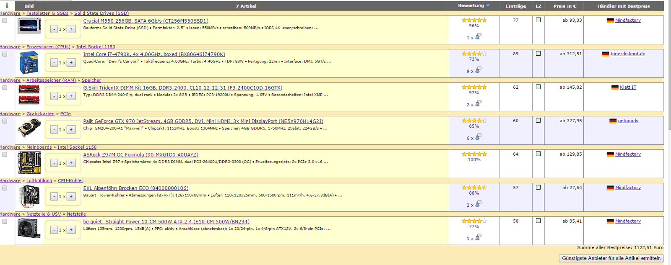Open CPU-Kühler breadcrumb link
The image size is (671, 265).
pyautogui.click(x=70, y=181)
